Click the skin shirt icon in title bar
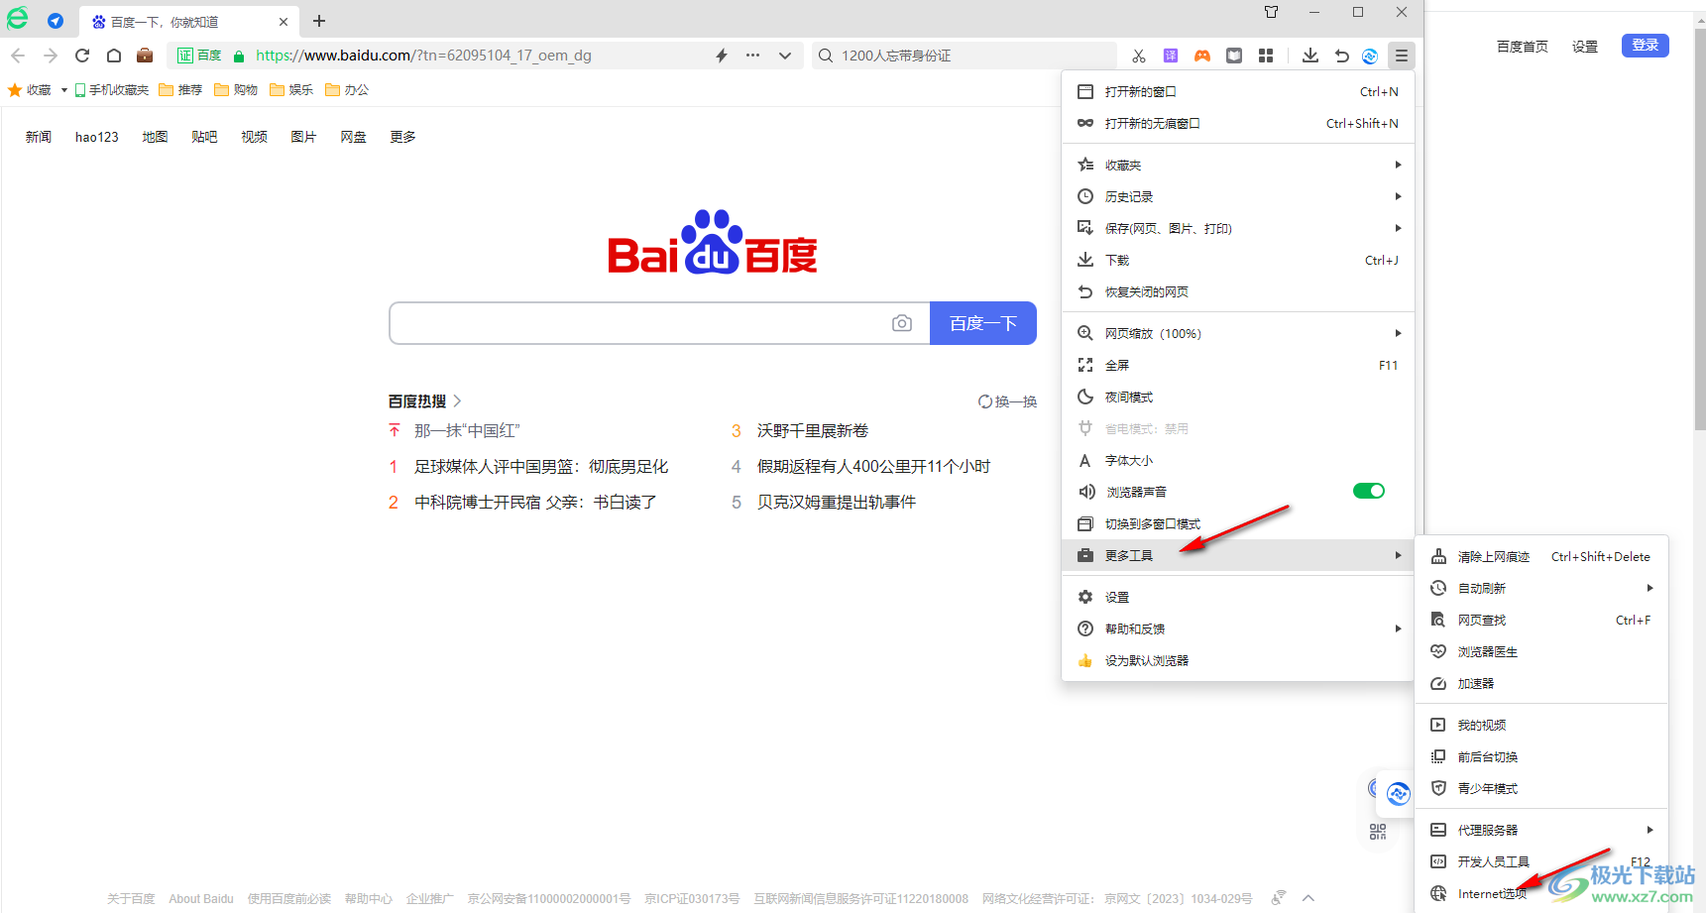The image size is (1706, 913). tap(1271, 12)
